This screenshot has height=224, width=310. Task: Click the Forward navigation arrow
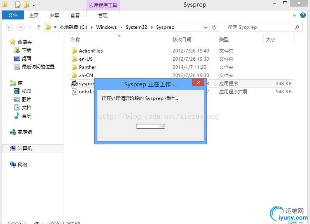(x=21, y=27)
